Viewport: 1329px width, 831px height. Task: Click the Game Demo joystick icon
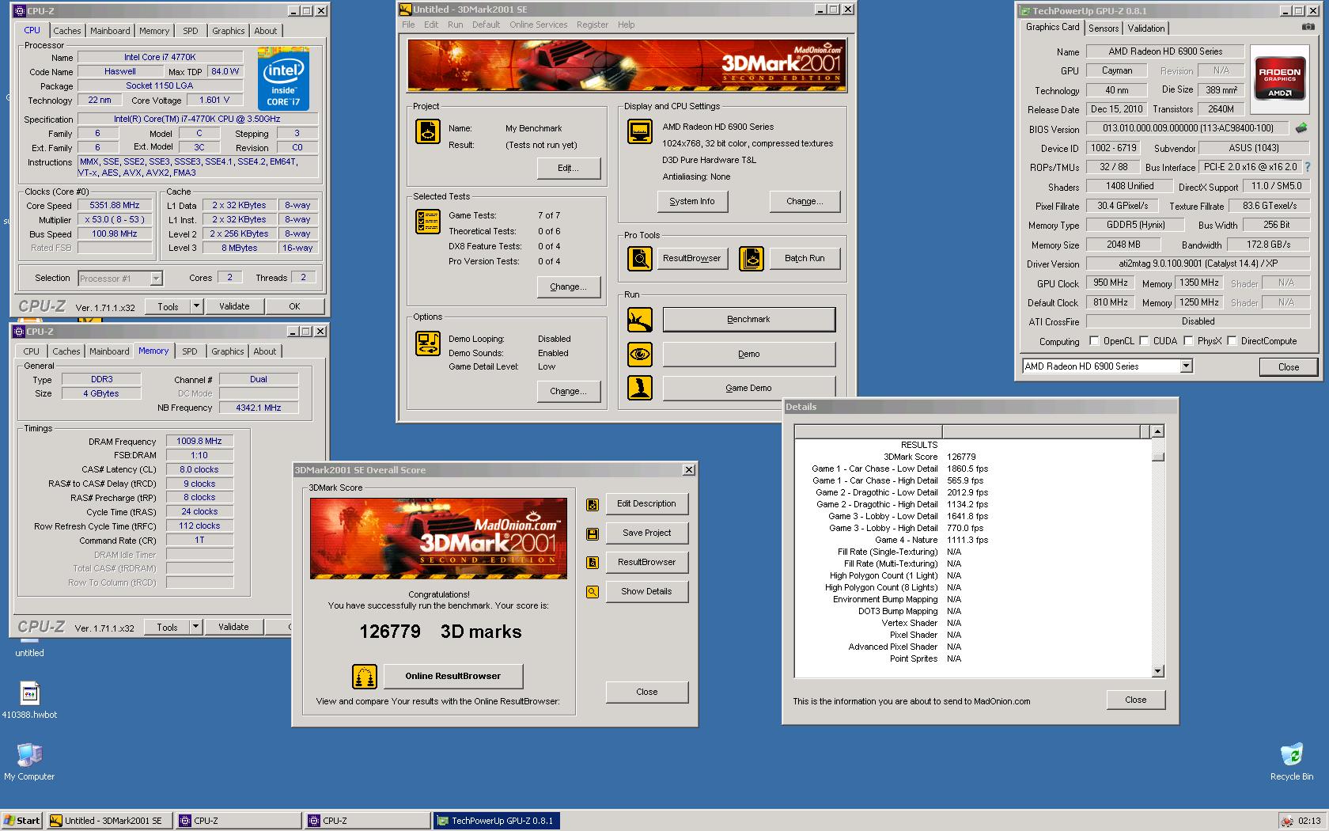[640, 388]
